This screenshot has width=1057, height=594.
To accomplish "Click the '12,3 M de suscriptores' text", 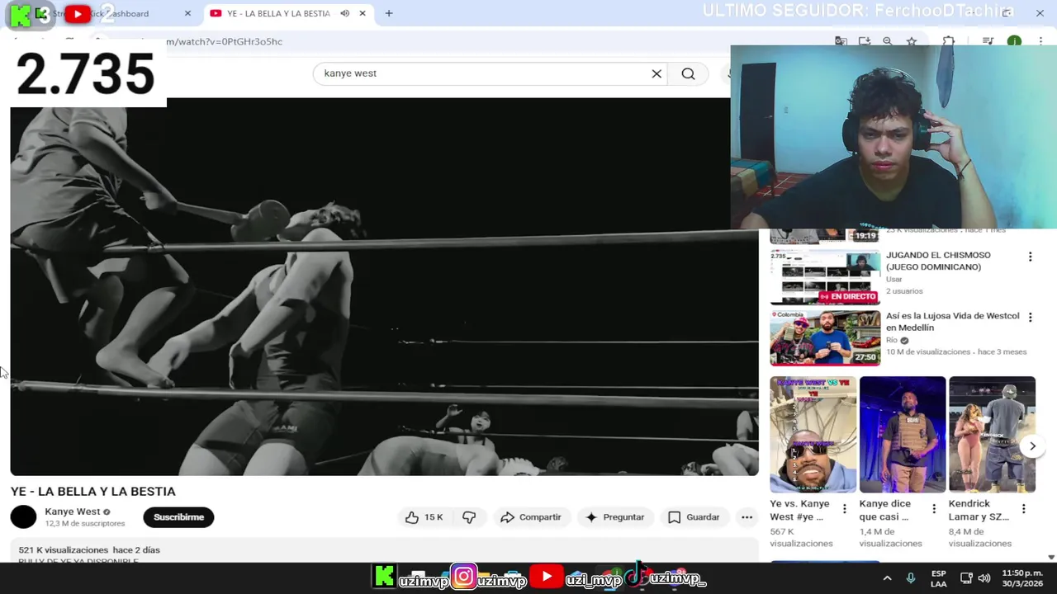I will pyautogui.click(x=85, y=523).
